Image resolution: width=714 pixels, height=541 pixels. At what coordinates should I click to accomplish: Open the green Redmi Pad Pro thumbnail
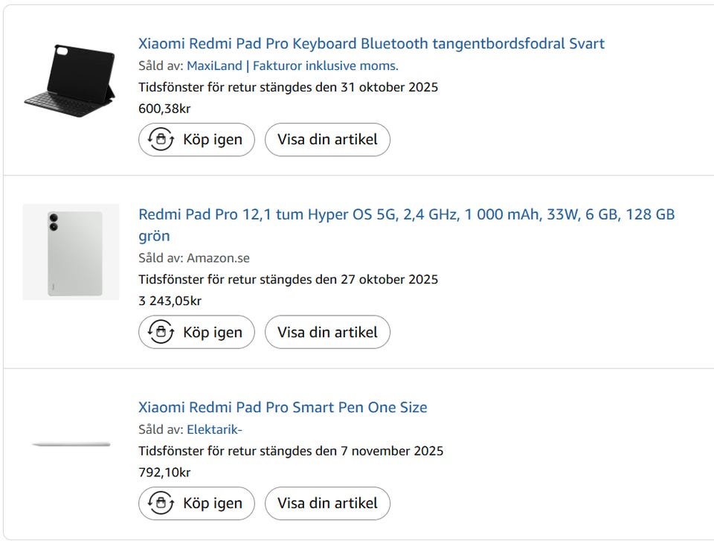71,252
